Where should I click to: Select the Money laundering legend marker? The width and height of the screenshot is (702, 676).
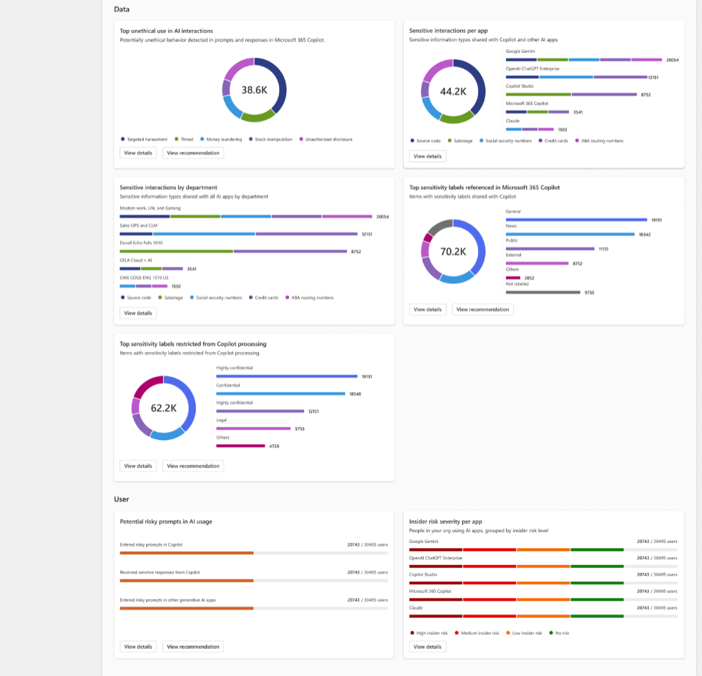(202, 139)
